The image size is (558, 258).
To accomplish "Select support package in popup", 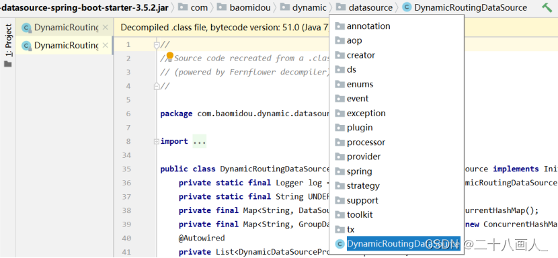I will 397,200.
